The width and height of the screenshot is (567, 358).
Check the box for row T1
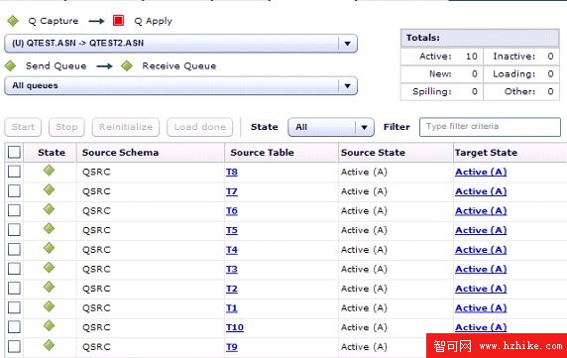pos(14,307)
